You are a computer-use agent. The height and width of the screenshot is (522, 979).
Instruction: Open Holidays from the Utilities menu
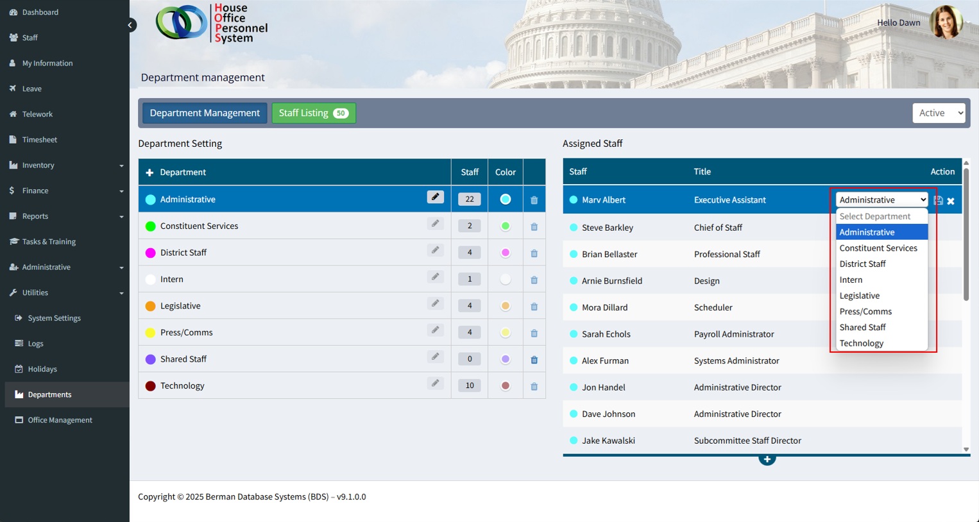pyautogui.click(x=42, y=369)
